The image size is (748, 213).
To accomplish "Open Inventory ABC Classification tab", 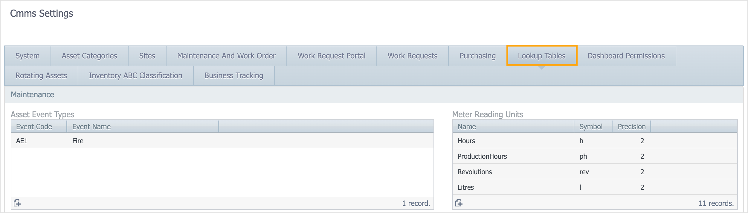I will pos(135,75).
